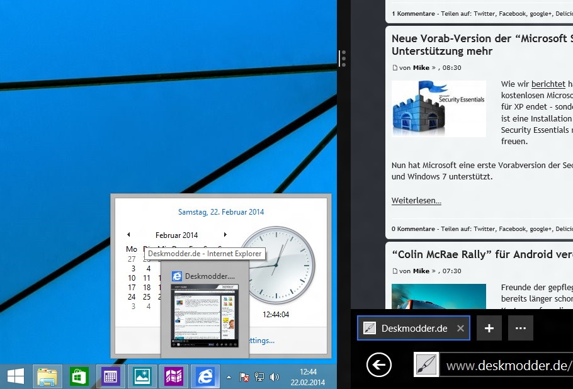The image size is (573, 389).
Task: Click the date and time settings link
Action: pos(261,341)
